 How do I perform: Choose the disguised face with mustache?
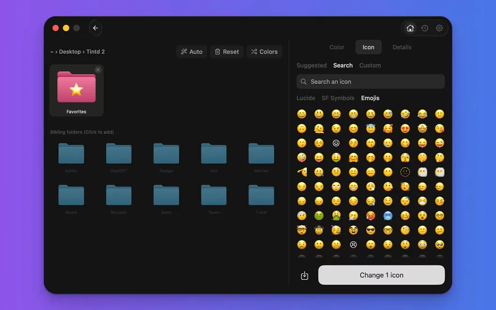coord(353,230)
